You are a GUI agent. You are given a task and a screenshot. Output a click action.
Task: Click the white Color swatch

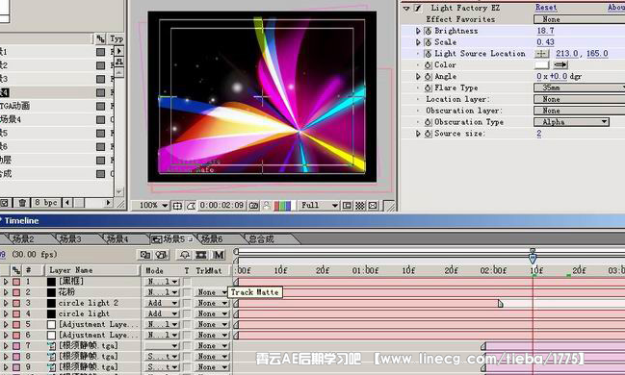click(541, 64)
